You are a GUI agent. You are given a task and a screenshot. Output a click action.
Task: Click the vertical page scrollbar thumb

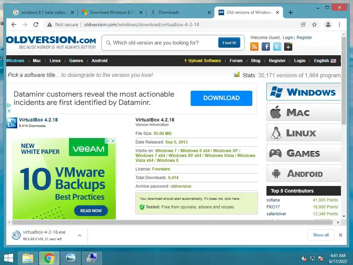pyautogui.click(x=344, y=81)
